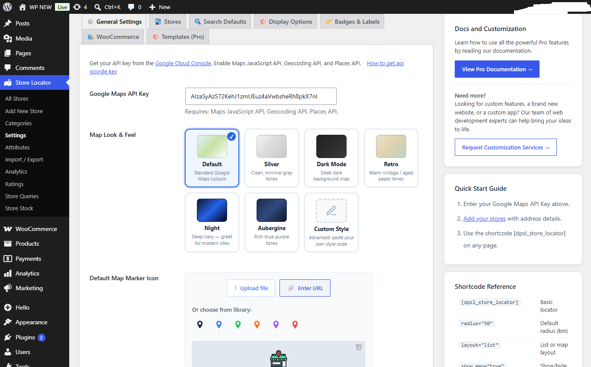Switch to the Stores tab

[167, 22]
